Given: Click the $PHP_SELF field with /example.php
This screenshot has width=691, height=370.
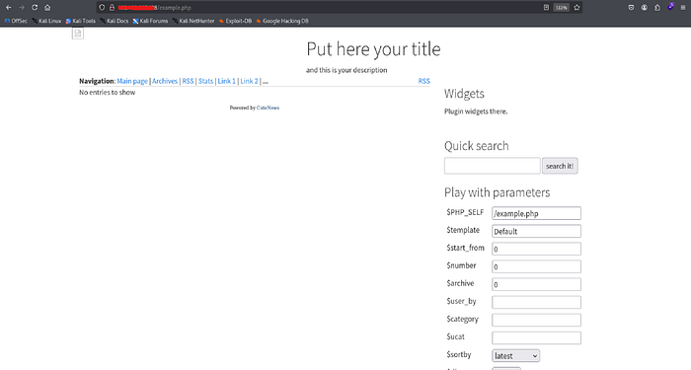Looking at the screenshot, I should pos(536,213).
